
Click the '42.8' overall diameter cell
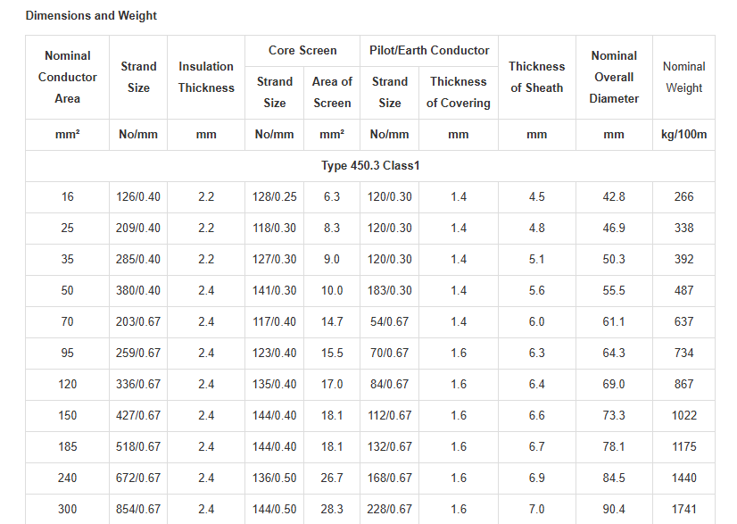pos(614,196)
